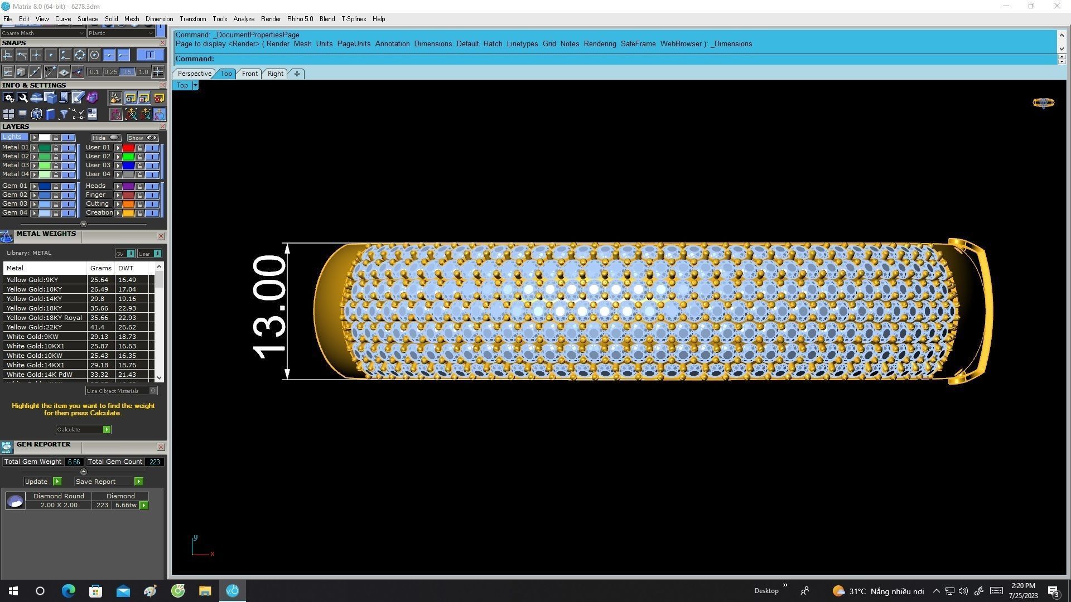Expand the Diamond 6.66tw detail arrow

coord(144,506)
